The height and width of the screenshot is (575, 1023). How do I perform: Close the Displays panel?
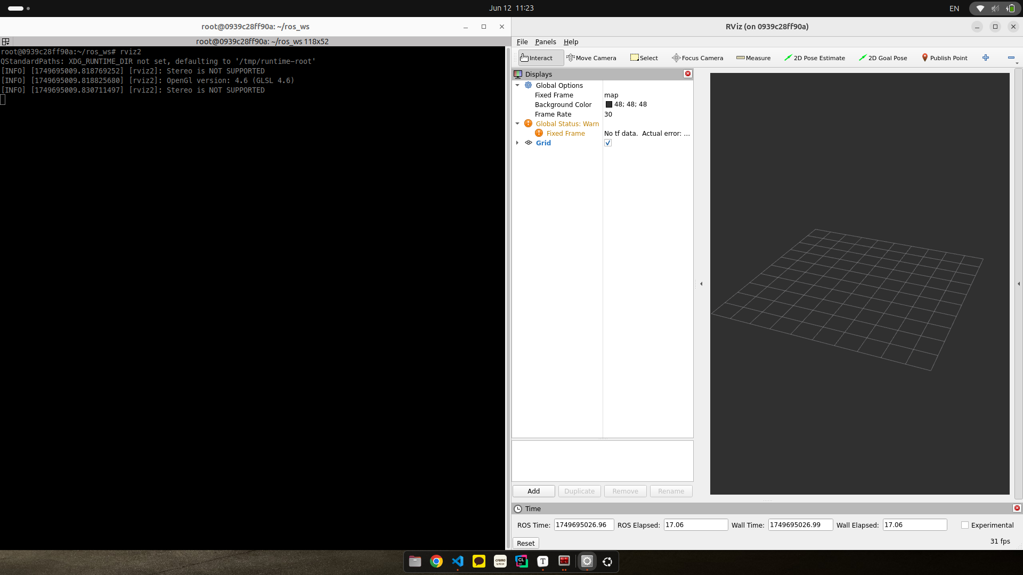(688, 74)
